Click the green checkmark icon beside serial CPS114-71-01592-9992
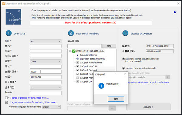Viewport: 182px width, 115px height. [74, 51]
